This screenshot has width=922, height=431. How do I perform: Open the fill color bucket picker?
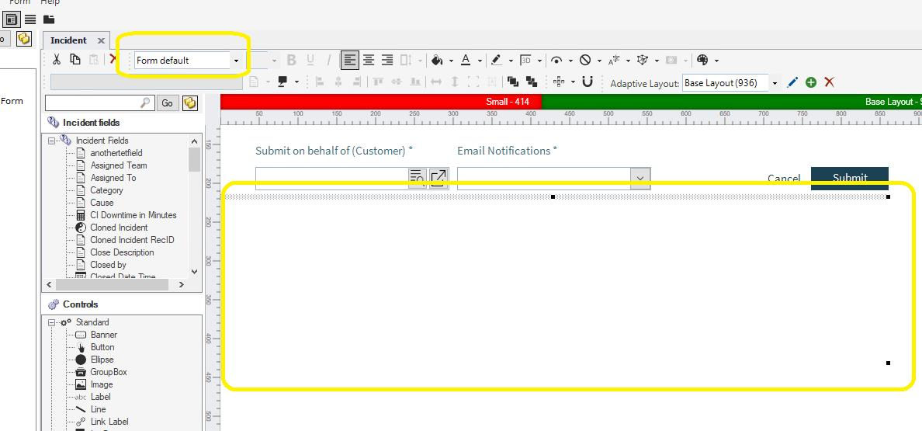tap(437, 60)
